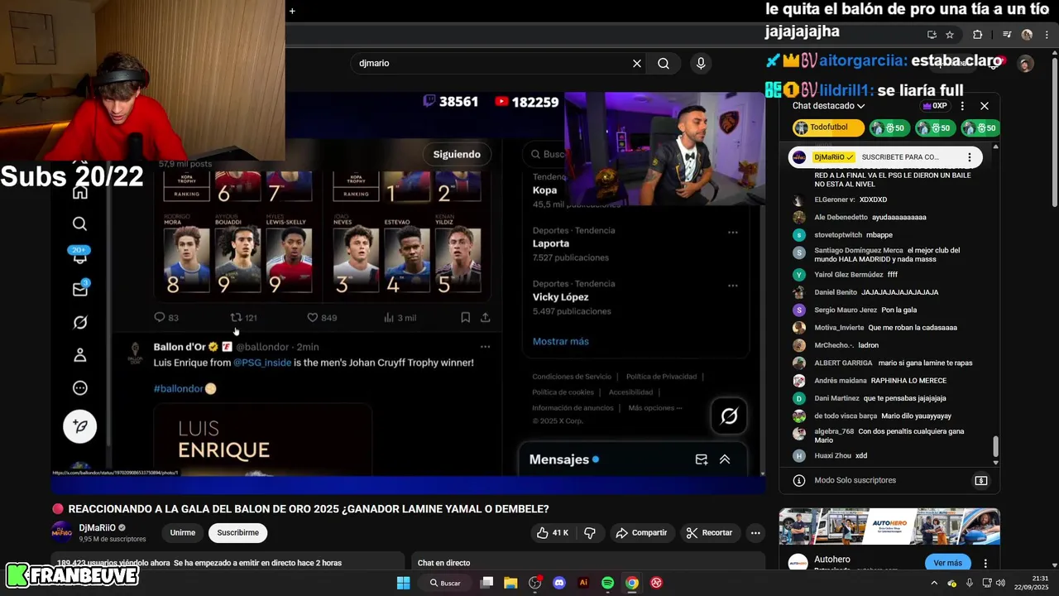
Task: Expand Más opciones in X footer
Action: 655,407
